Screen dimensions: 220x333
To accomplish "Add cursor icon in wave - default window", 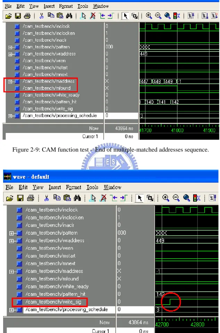I will [93, 198].
